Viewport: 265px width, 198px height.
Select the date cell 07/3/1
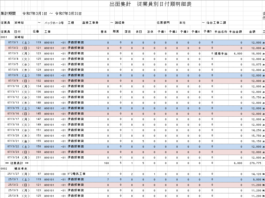pyautogui.click(x=13, y=42)
